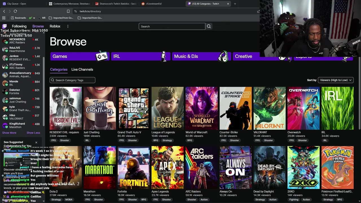Switch to the r/LivestreamFail browser tab
This screenshot has height=203, width=361.
pos(162,4)
